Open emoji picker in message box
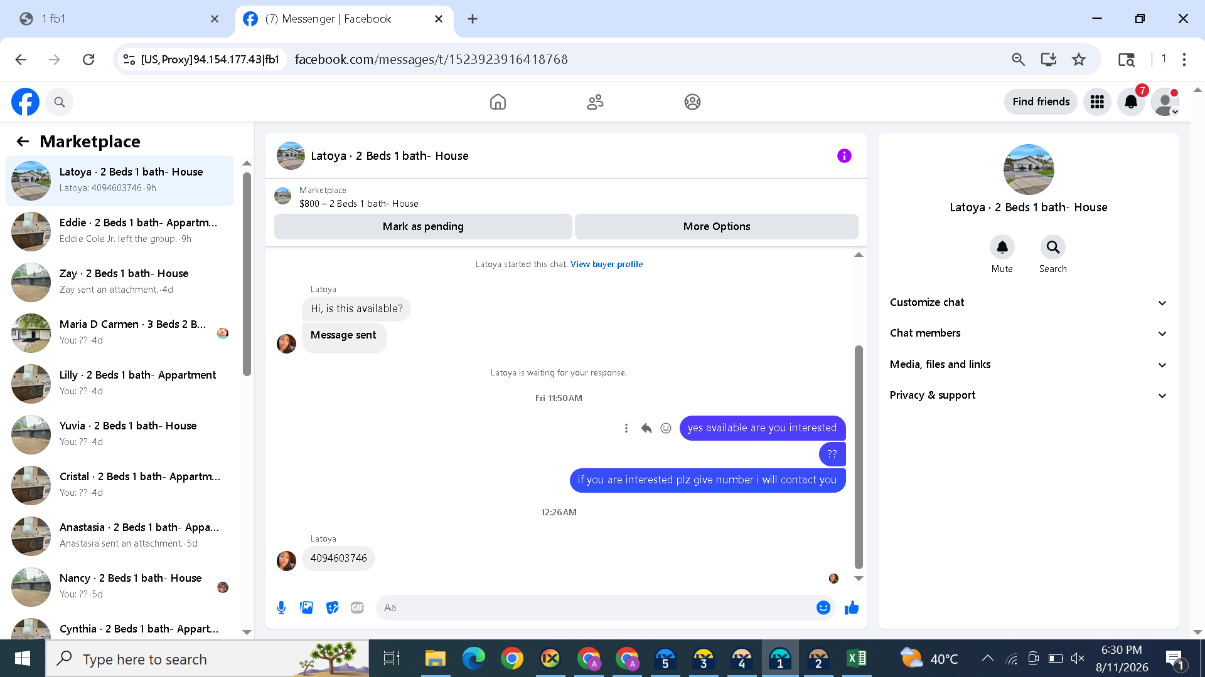The image size is (1205, 677). click(x=823, y=607)
